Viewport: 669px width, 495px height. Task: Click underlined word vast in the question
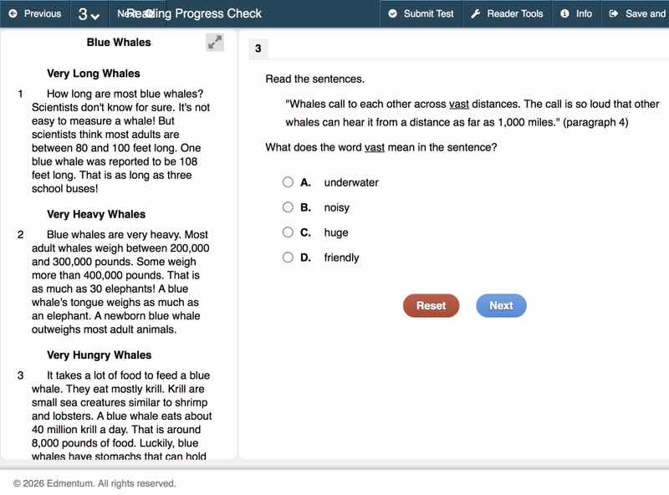tap(374, 147)
